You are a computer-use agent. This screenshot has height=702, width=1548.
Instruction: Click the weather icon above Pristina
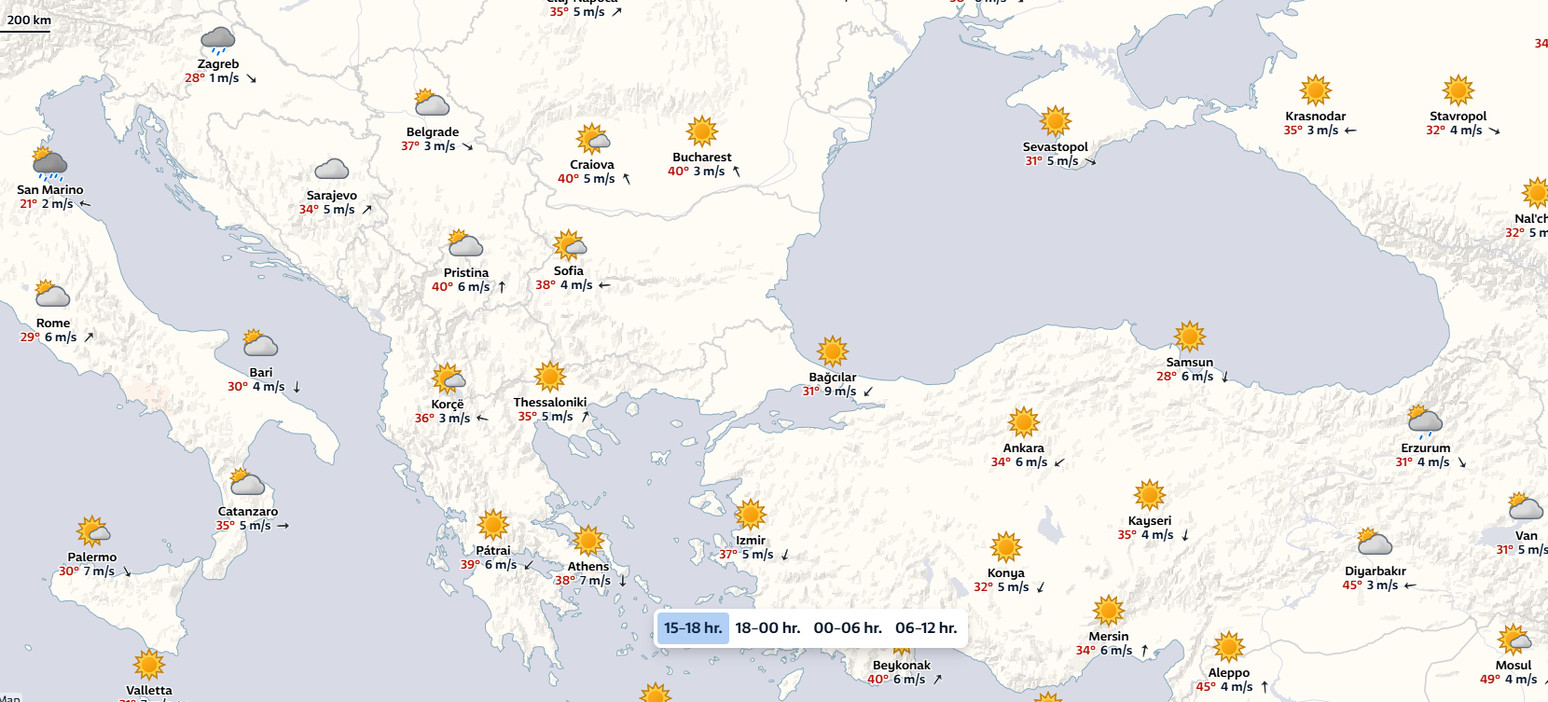[x=464, y=244]
